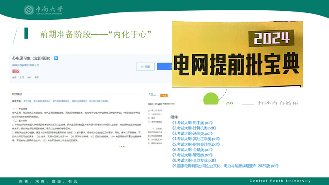Viewport: 329px width, 185px height.
Task: Open 3.考试大纲-通信类.pdf attachment
Action: pos(193,134)
